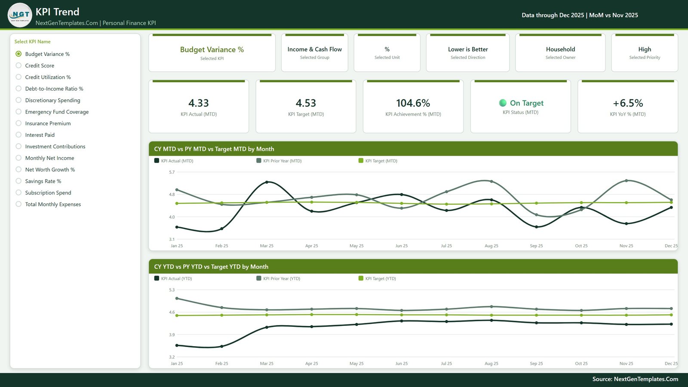This screenshot has width=688, height=387.
Task: Click the 4.33 KPI Actual value
Action: (x=199, y=103)
